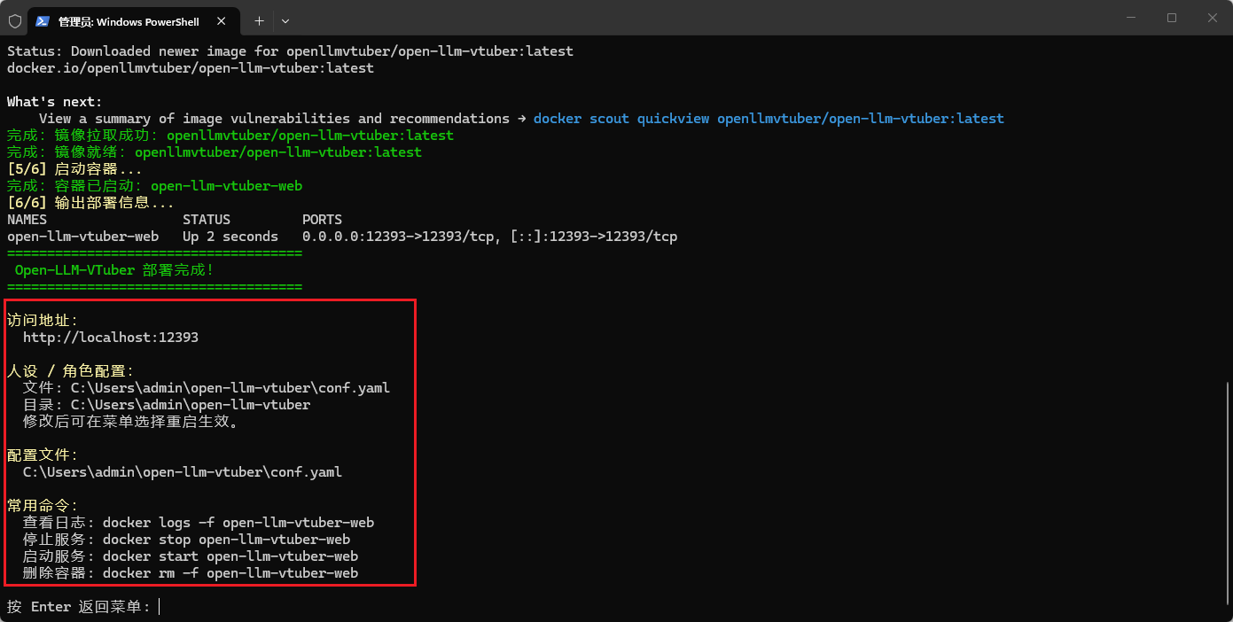Click the docker.io/openllmvtuber image line
The height and width of the screenshot is (622, 1233).
(191, 68)
